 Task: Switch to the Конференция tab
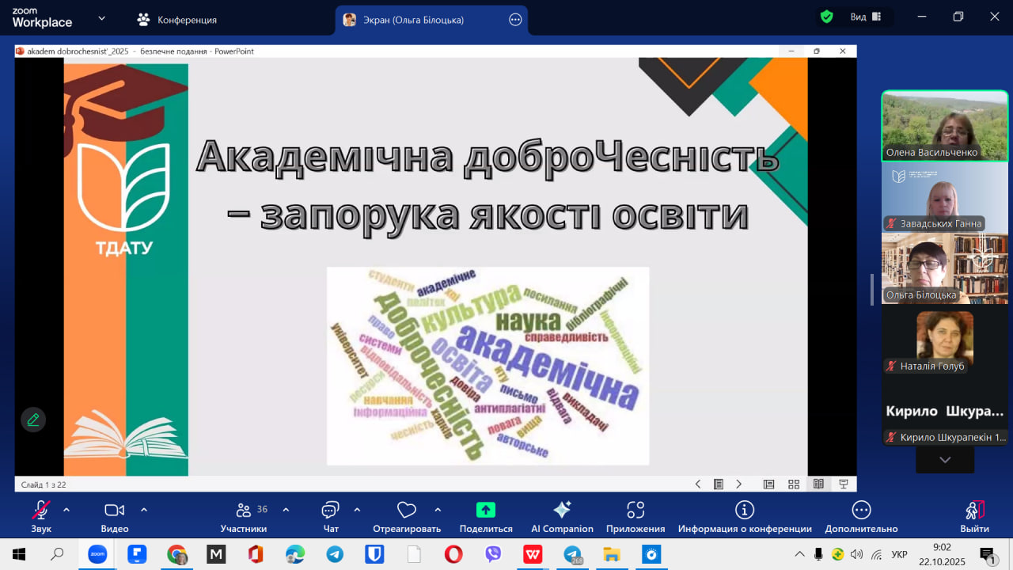[x=177, y=20]
